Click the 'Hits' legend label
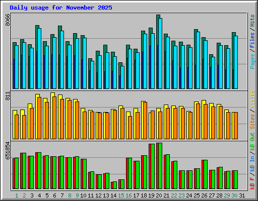The width and height of the screenshot is (258, 201). click(252, 21)
